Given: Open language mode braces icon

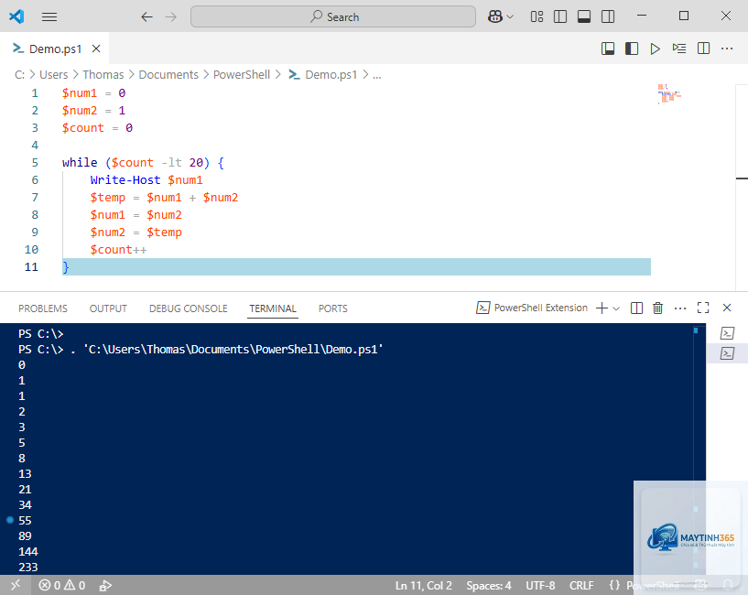Looking at the screenshot, I should coord(614,585).
